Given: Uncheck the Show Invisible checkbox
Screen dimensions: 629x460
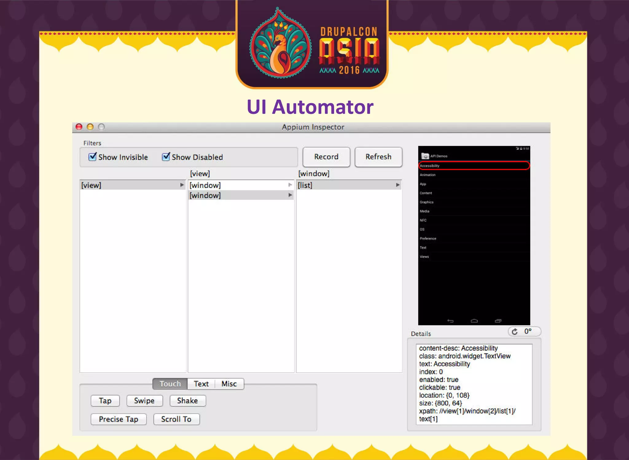Looking at the screenshot, I should (92, 157).
